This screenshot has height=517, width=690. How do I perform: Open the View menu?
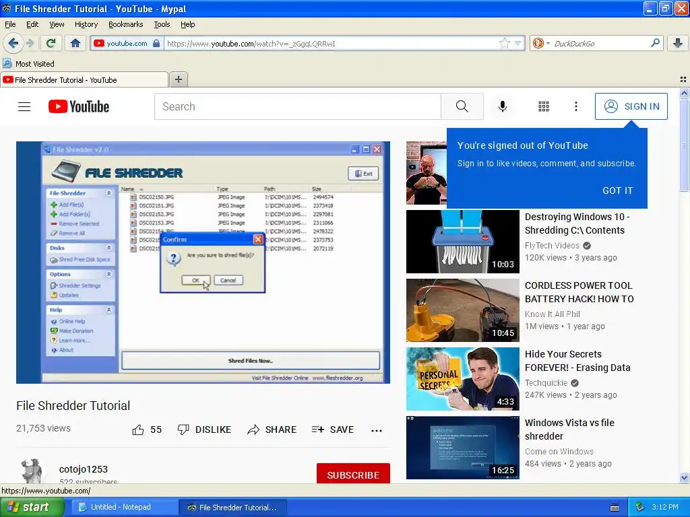pyautogui.click(x=57, y=24)
